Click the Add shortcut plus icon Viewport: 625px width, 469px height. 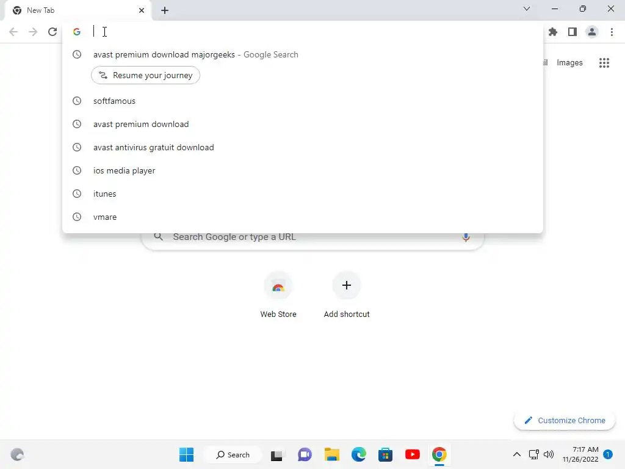click(x=347, y=285)
